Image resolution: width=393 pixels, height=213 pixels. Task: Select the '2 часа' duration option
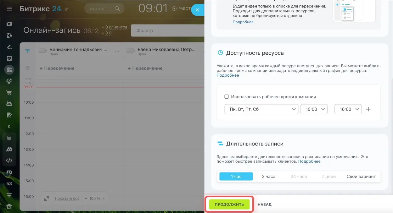pyautogui.click(x=268, y=177)
